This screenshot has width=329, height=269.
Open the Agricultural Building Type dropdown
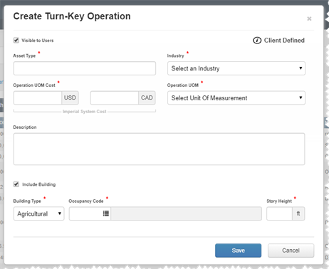point(39,213)
